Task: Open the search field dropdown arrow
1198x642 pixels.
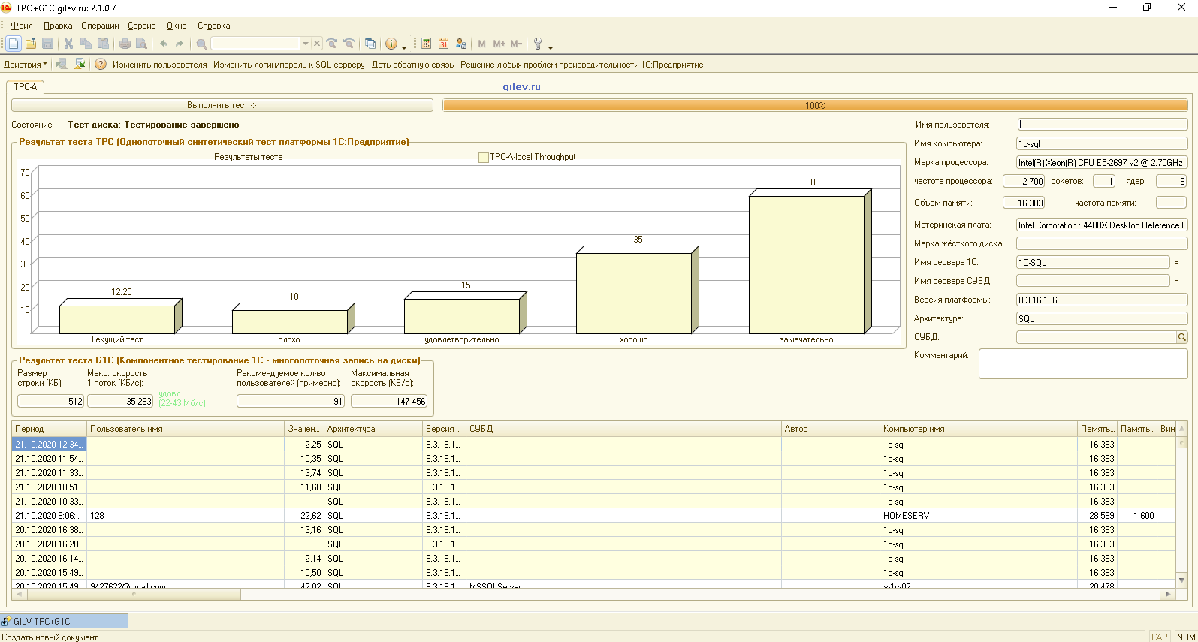Action: pyautogui.click(x=306, y=44)
